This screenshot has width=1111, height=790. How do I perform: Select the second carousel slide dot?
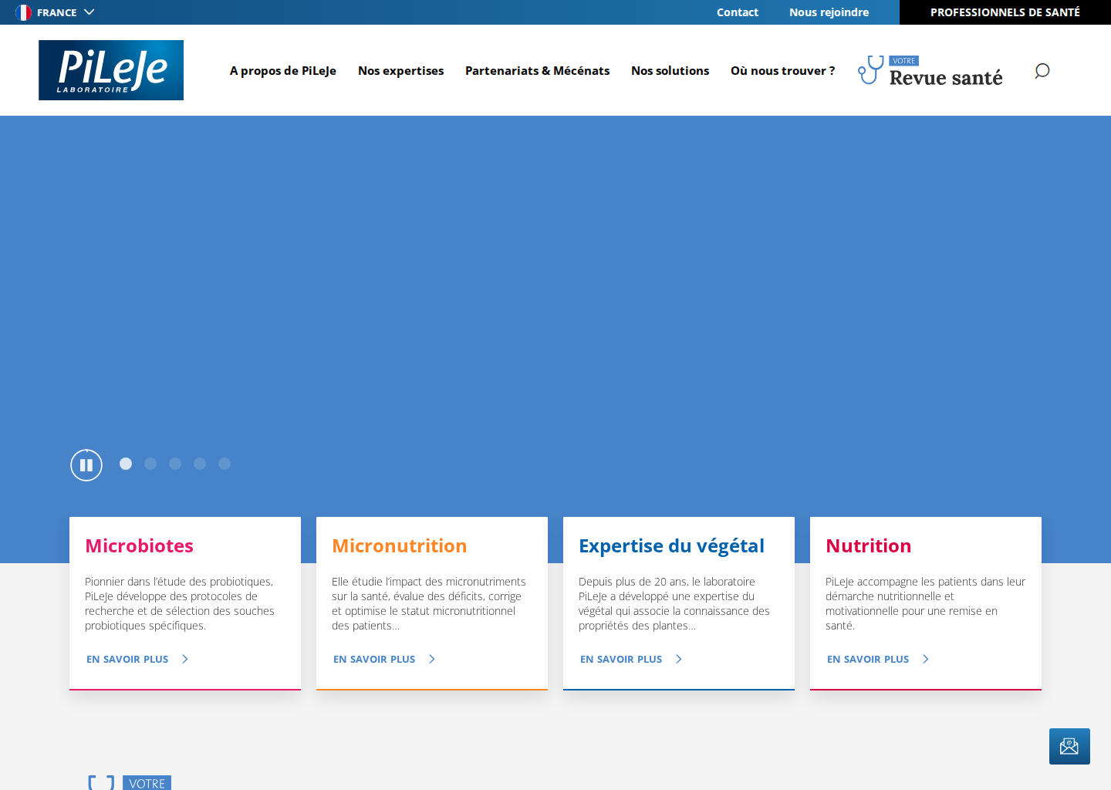(x=150, y=464)
